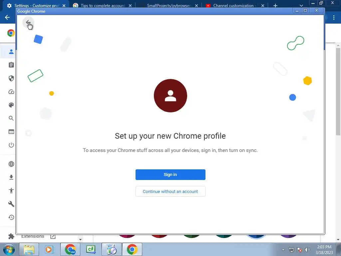This screenshot has height=256, width=341.
Task: Open the Appearance palette icon
Action: click(x=11, y=105)
